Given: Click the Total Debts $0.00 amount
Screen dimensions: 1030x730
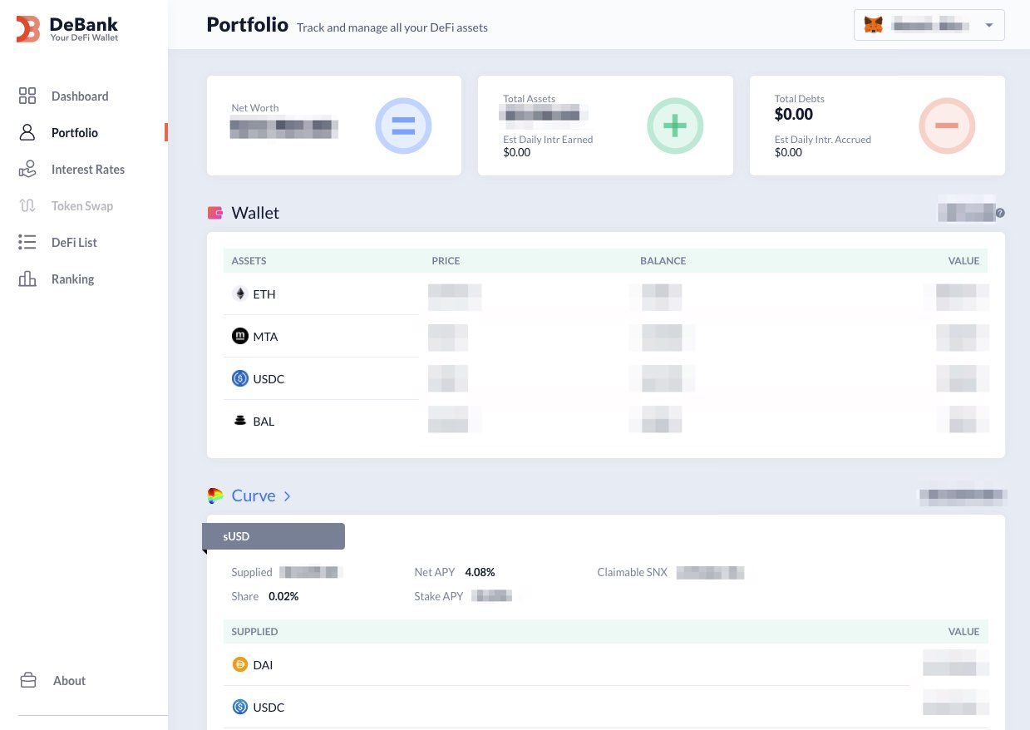Looking at the screenshot, I should pos(794,114).
